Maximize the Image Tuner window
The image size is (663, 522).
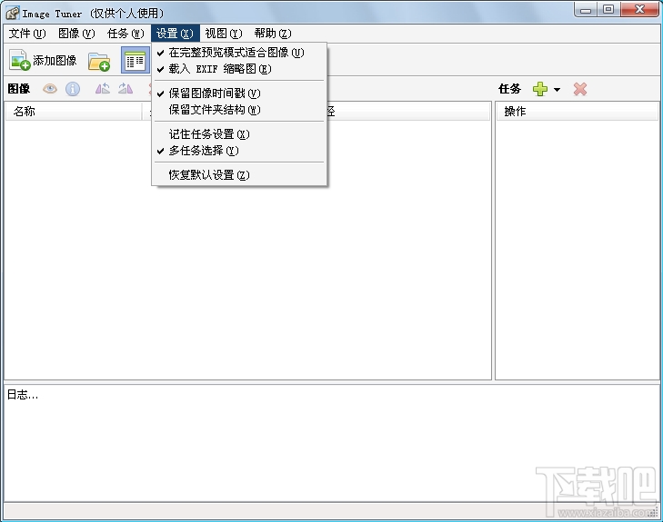pos(608,9)
